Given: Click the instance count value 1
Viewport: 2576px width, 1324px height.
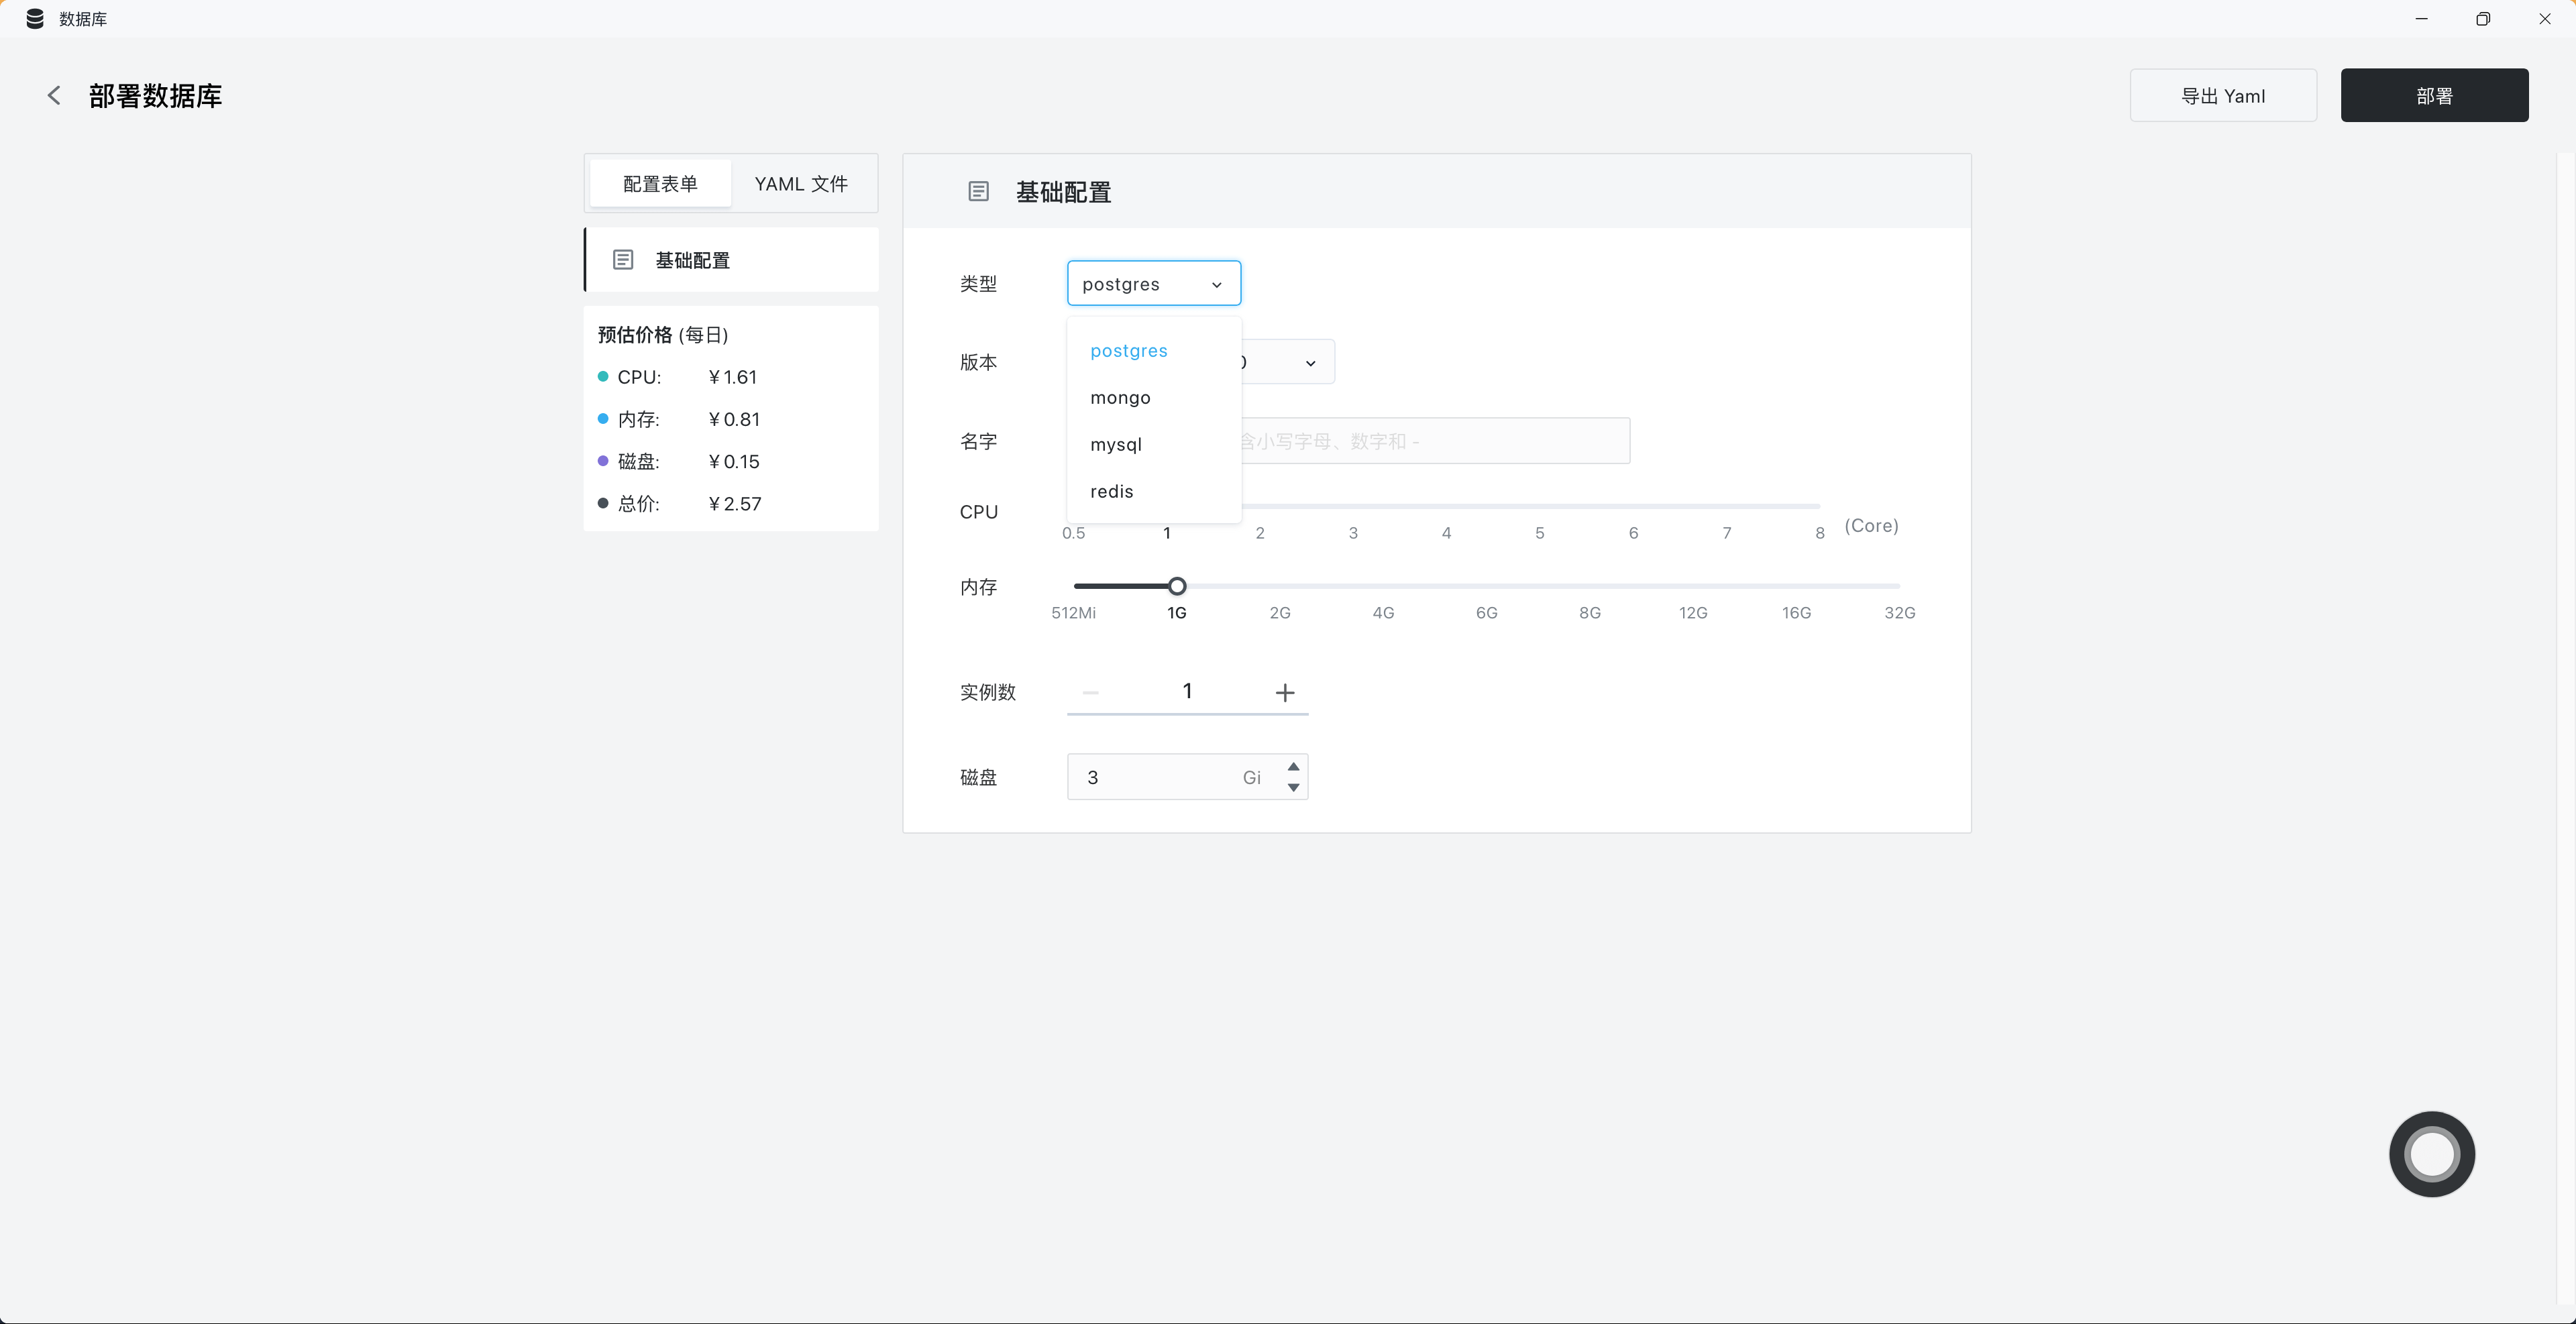Looking at the screenshot, I should click(x=1187, y=691).
